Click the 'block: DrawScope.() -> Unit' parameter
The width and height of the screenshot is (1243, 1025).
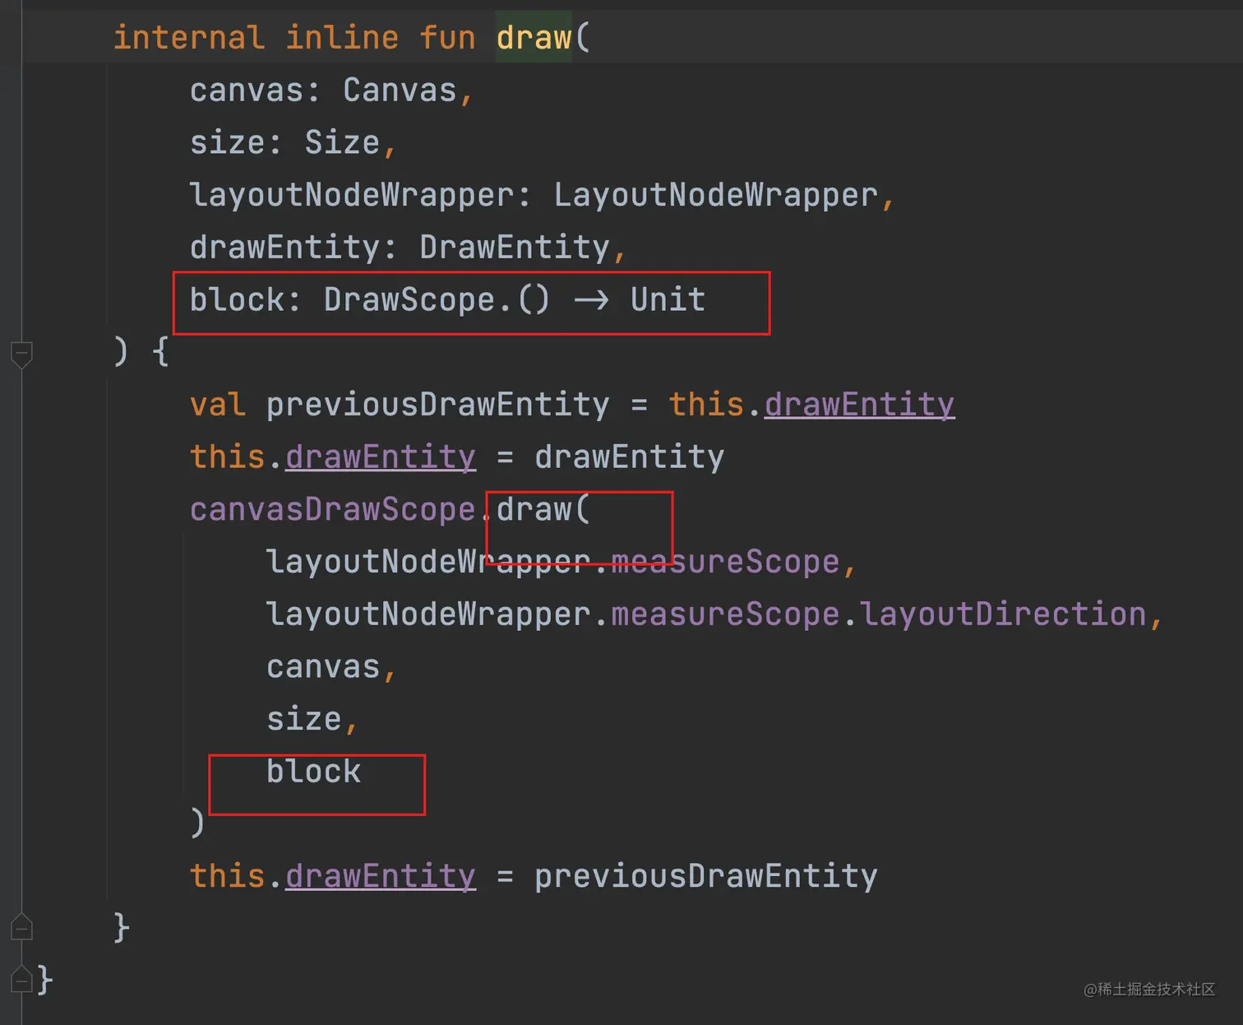[x=447, y=300]
